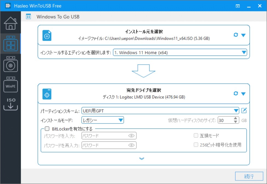Click the installation source file icon
267x184 pixels.
pyautogui.click(x=47, y=35)
